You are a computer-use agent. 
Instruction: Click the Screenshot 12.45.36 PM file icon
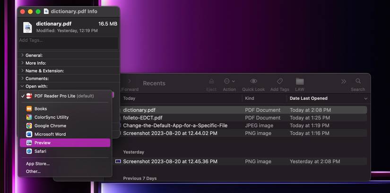118,161
